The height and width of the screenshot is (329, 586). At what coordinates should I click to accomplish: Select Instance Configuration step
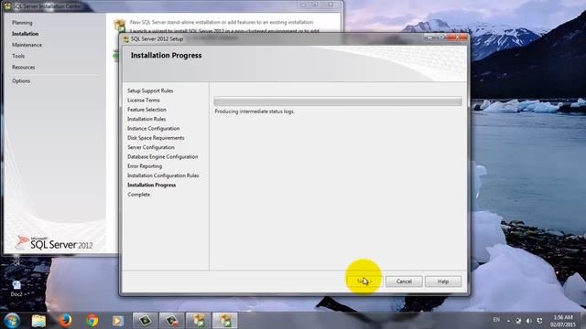click(x=154, y=128)
